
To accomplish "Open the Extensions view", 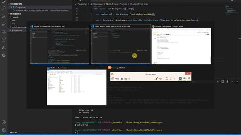I will pos(3,40).
